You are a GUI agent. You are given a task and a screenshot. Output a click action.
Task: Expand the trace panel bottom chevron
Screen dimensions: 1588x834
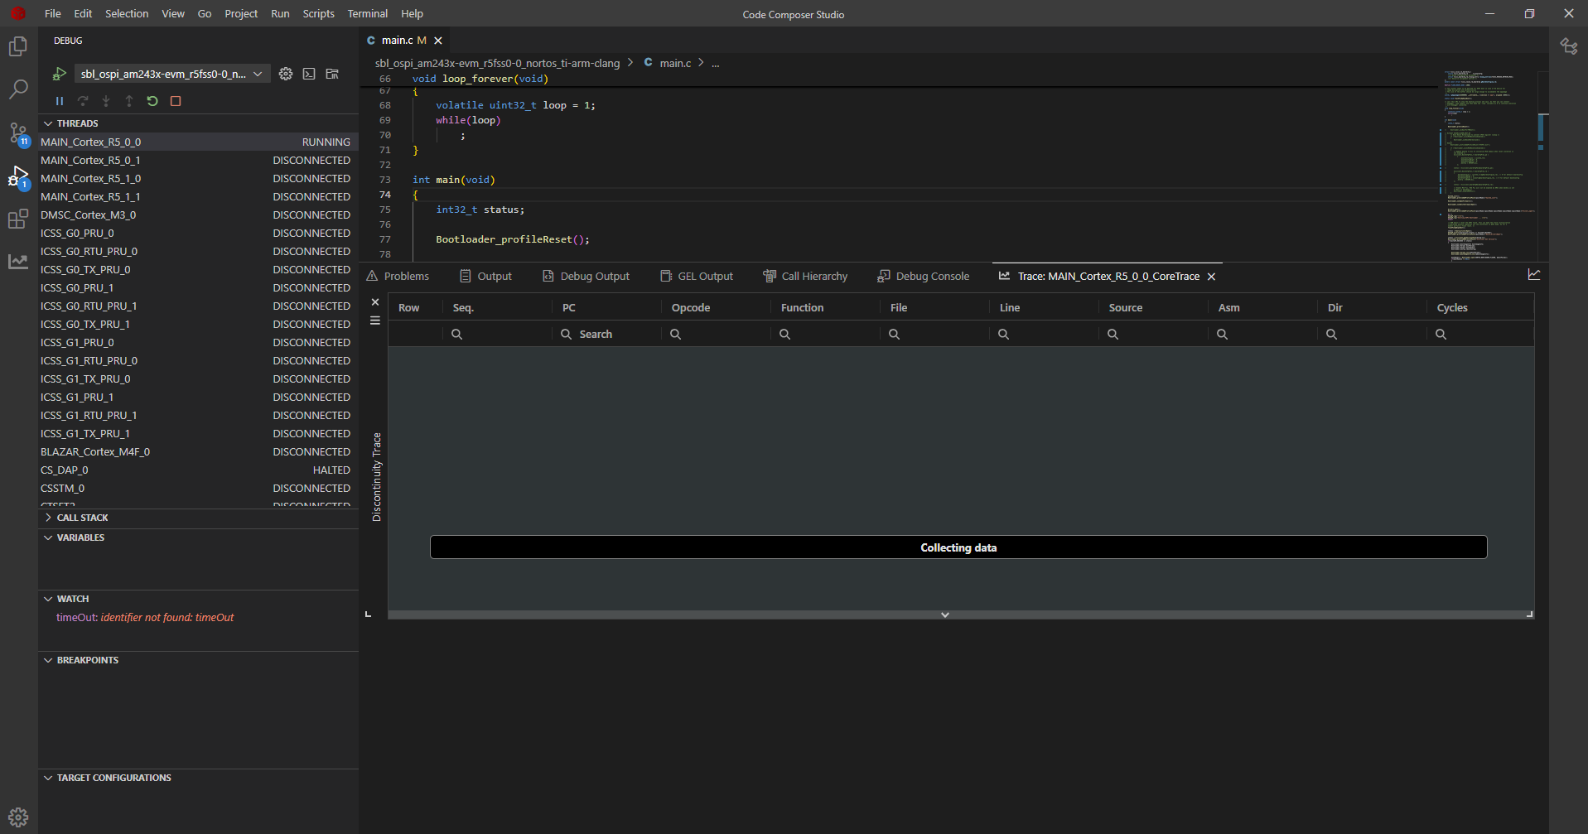(944, 615)
